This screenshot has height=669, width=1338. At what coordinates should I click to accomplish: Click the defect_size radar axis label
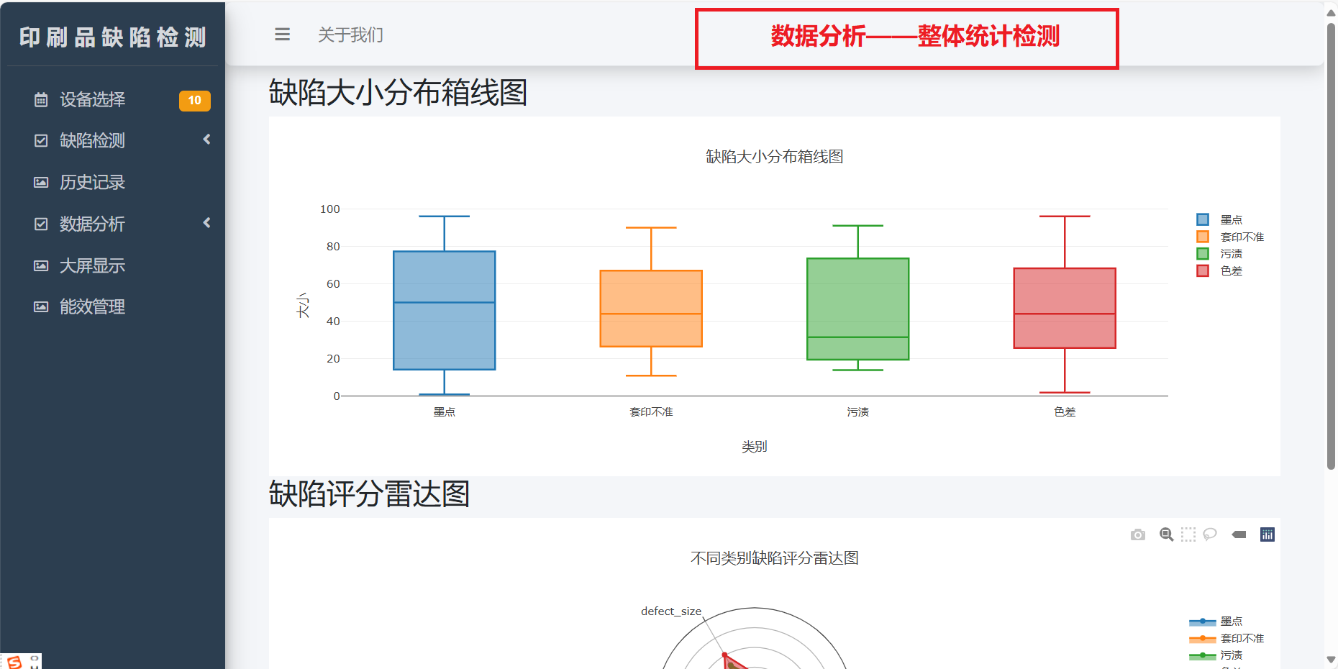(671, 611)
